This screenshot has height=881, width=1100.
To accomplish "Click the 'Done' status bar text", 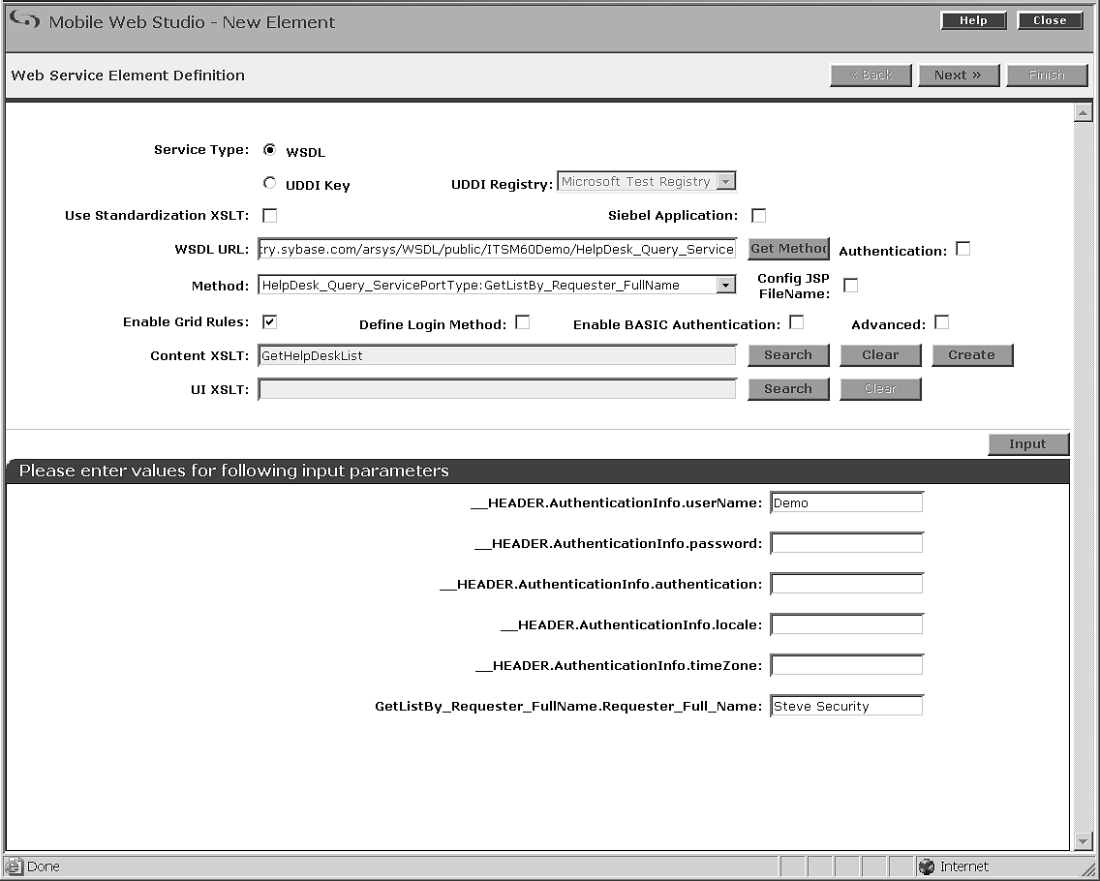I will 43,867.
